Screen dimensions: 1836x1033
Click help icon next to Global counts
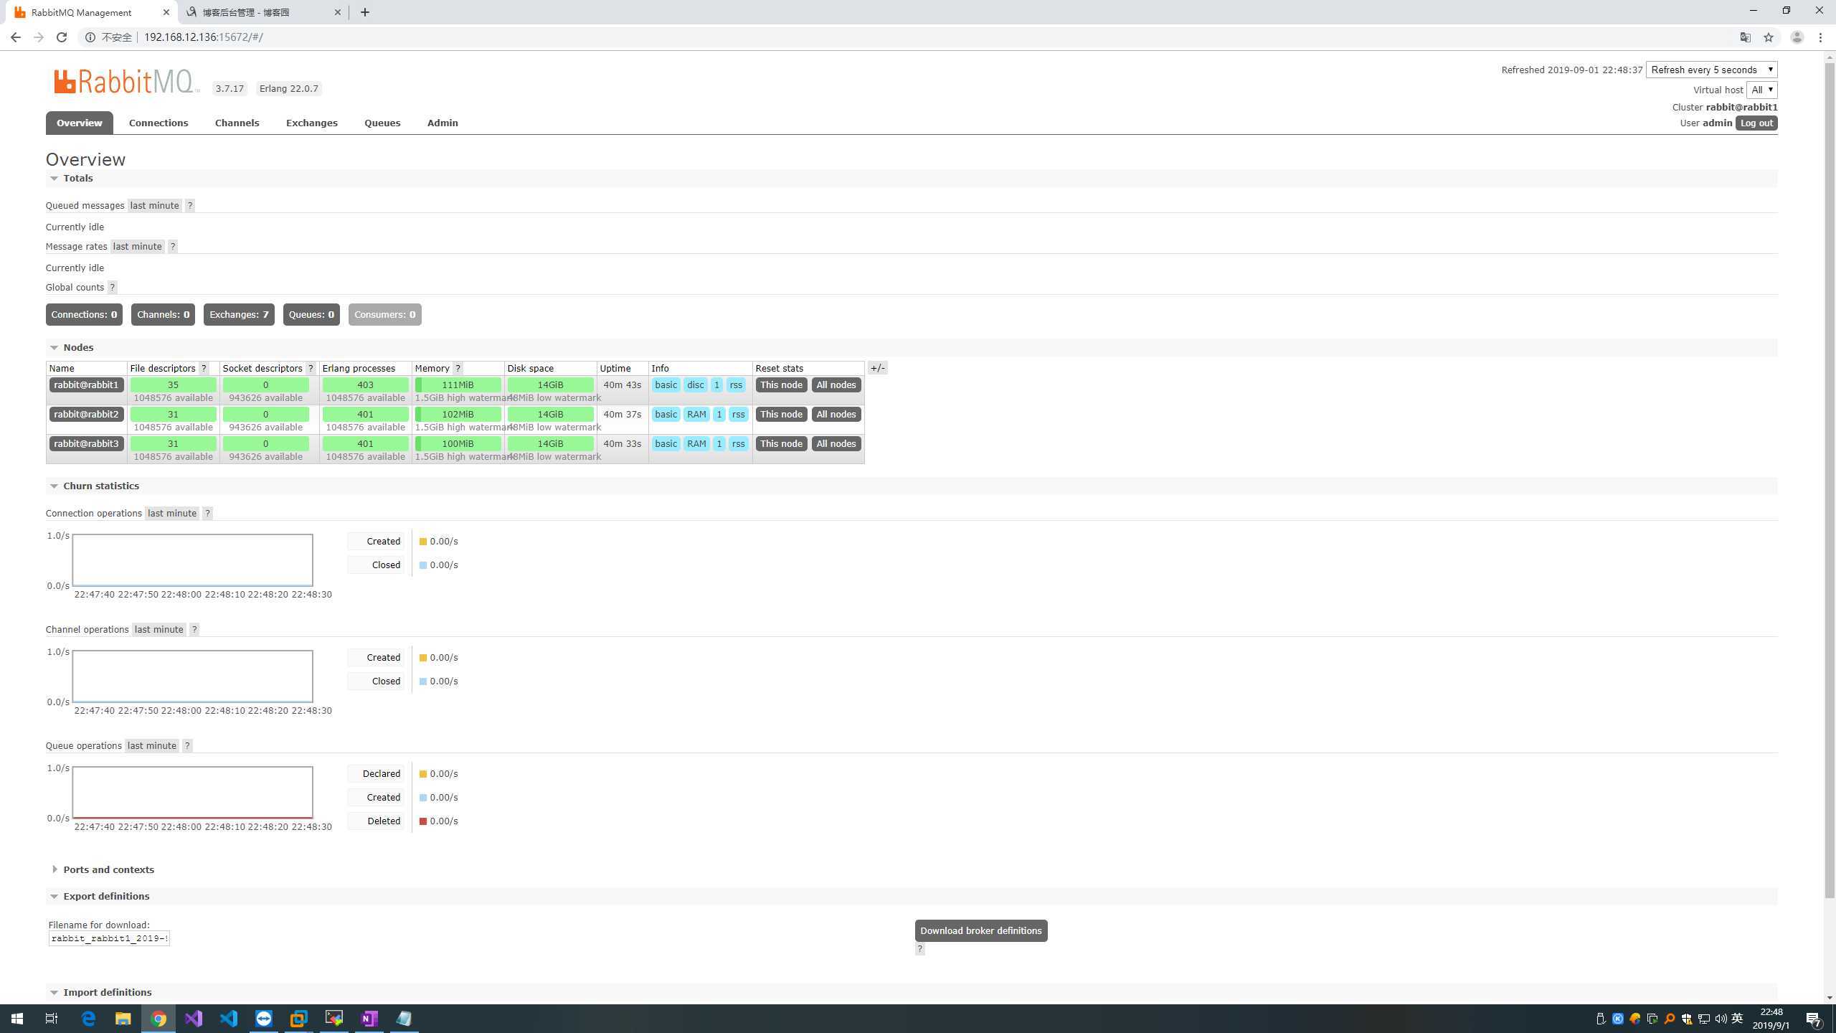pyautogui.click(x=113, y=288)
